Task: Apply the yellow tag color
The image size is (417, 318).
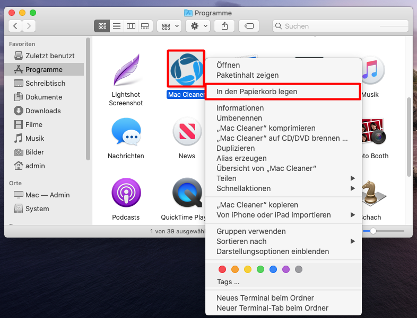Action: coord(248,269)
